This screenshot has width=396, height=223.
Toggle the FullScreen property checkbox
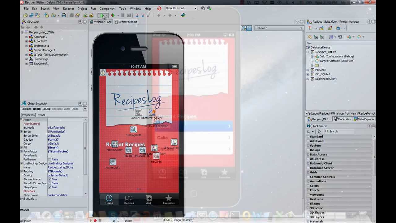pyautogui.click(x=49, y=160)
